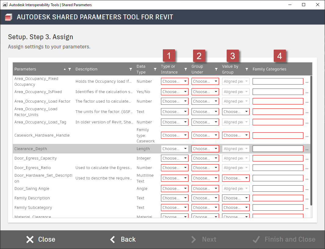The width and height of the screenshot is (325, 249).
Task: Click ellipsis for Clearance_Depth categories
Action: (307, 149)
